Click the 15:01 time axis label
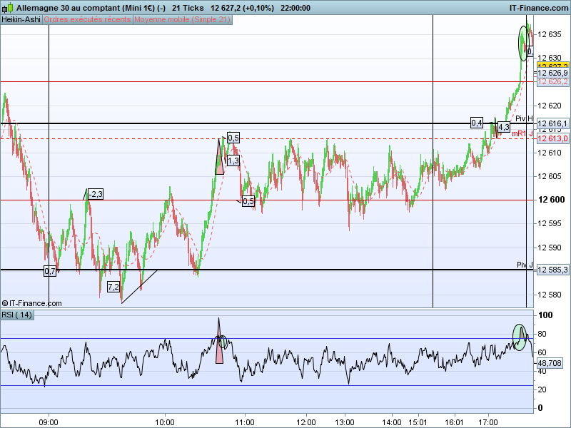 (x=418, y=422)
